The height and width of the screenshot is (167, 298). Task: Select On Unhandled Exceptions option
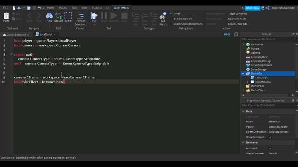(x=188, y=24)
